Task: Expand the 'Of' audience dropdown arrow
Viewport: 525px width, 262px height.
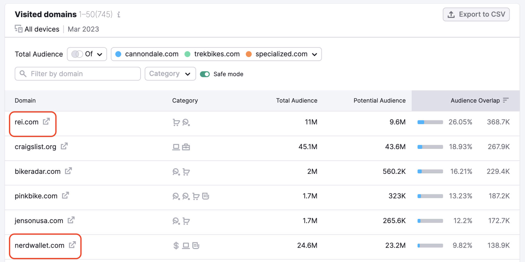Action: [x=100, y=54]
